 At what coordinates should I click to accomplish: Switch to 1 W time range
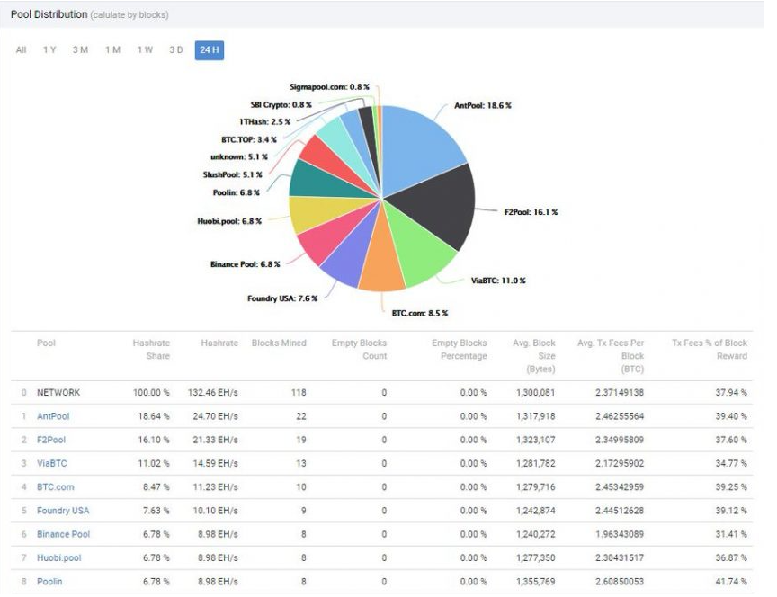coord(145,50)
